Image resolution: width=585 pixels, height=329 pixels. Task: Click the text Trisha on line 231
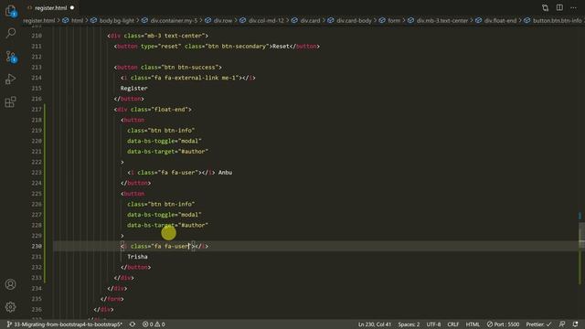pyautogui.click(x=137, y=257)
